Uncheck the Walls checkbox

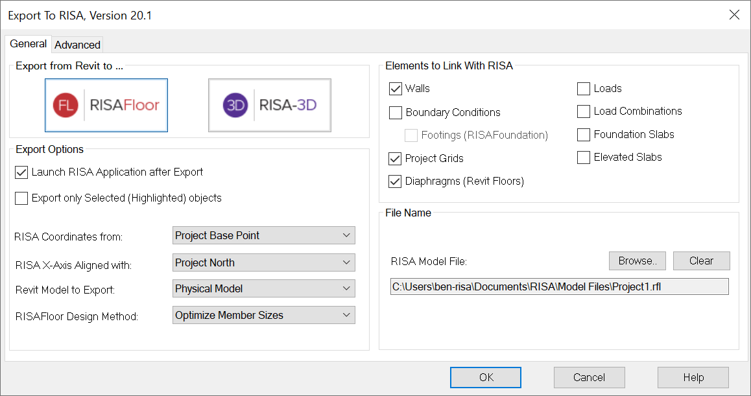pos(396,89)
